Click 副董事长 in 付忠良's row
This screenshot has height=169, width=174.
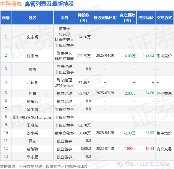[x=64, y=53]
